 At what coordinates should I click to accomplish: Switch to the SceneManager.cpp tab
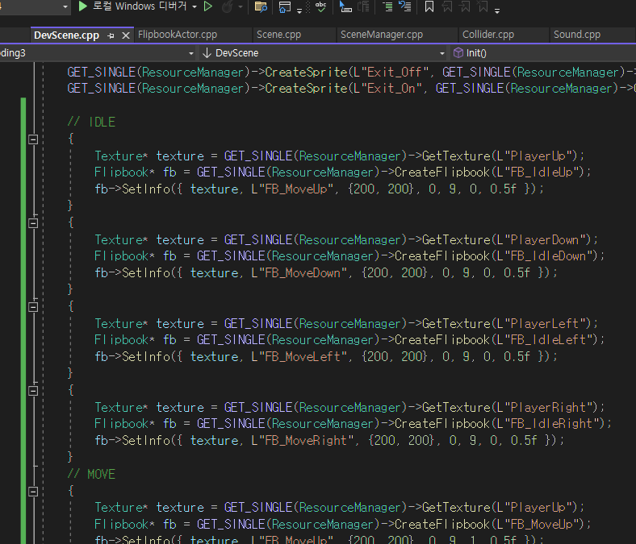tap(382, 35)
